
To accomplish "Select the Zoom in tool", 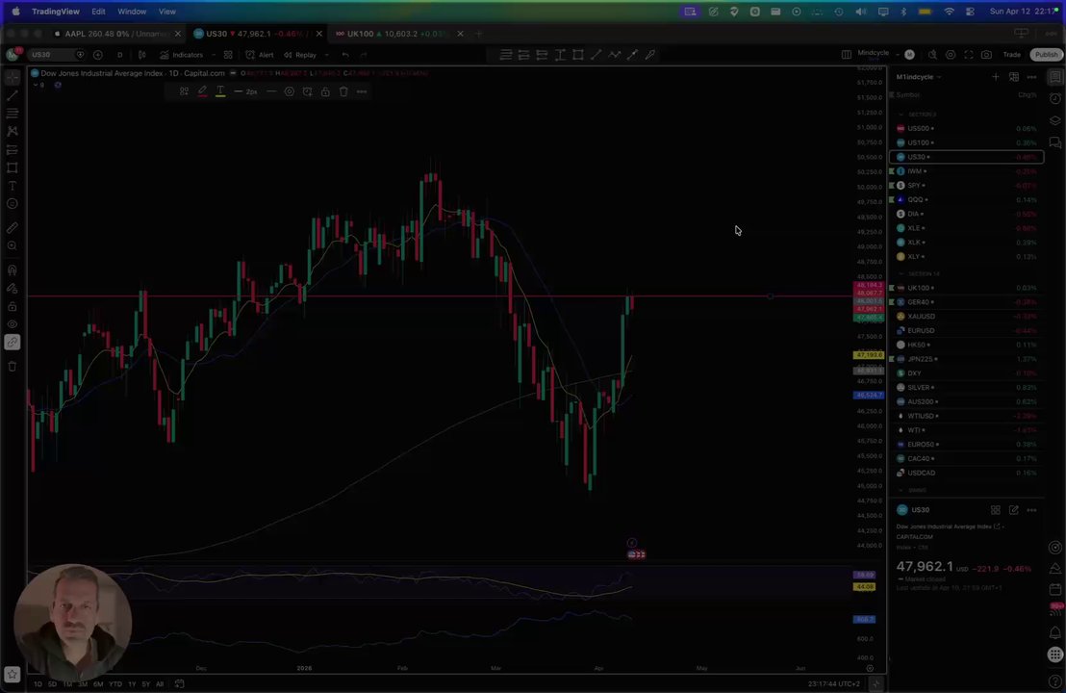I will (x=13, y=245).
